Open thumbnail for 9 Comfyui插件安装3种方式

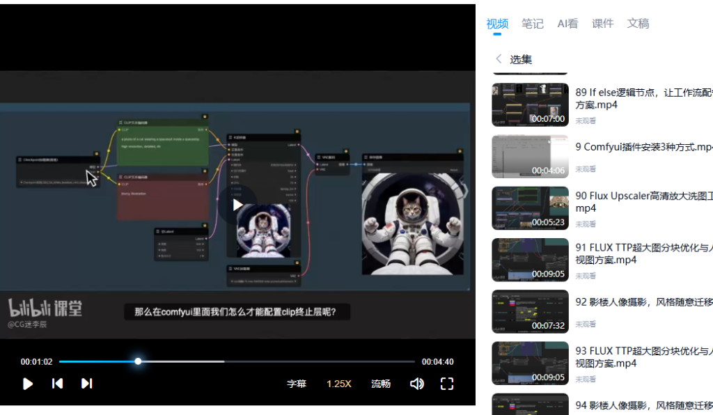(x=530, y=157)
